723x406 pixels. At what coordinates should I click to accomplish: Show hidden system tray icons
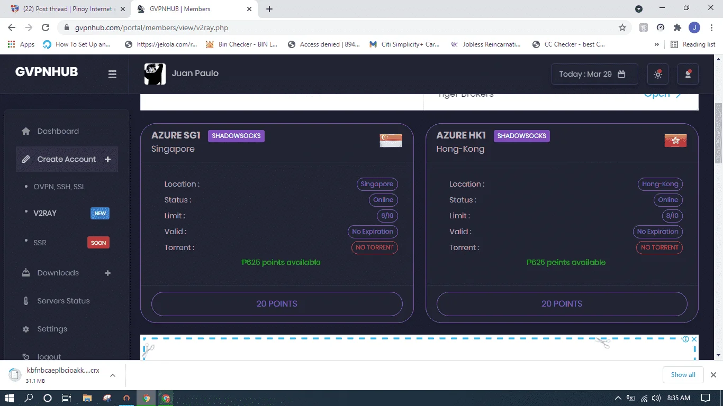(x=618, y=398)
